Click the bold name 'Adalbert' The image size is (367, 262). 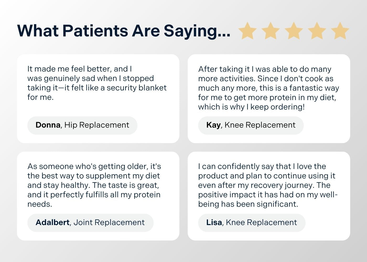52,222
